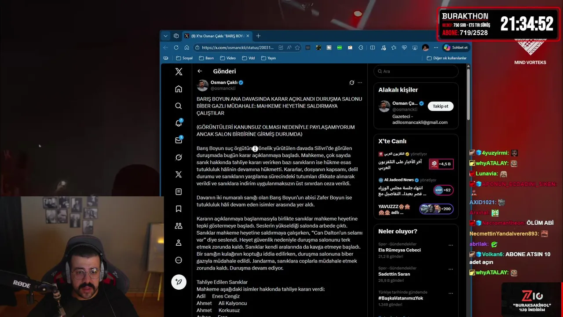
Task: Click the Lunavia chat username
Action: pos(486,173)
